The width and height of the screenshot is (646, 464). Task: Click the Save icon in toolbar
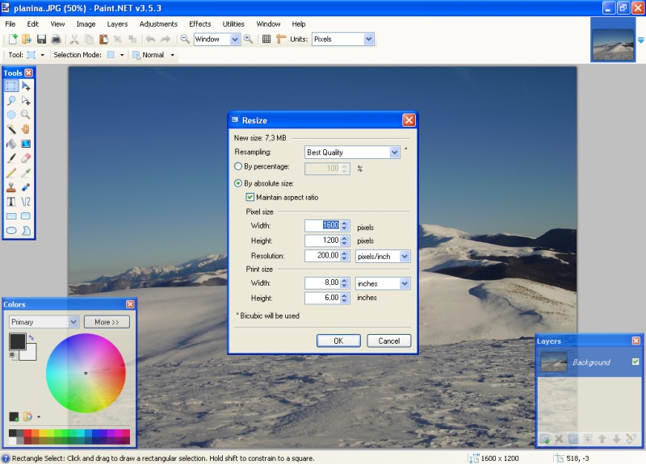[x=41, y=39]
